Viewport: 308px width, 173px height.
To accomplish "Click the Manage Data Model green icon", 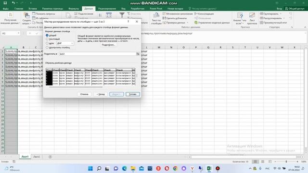I will (196, 23).
